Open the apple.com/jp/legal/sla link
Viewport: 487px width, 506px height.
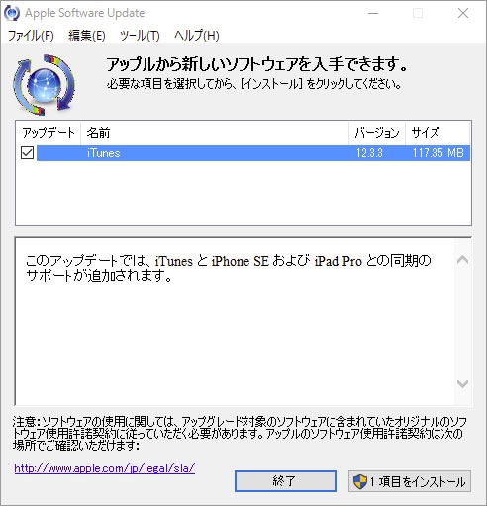[x=105, y=468]
